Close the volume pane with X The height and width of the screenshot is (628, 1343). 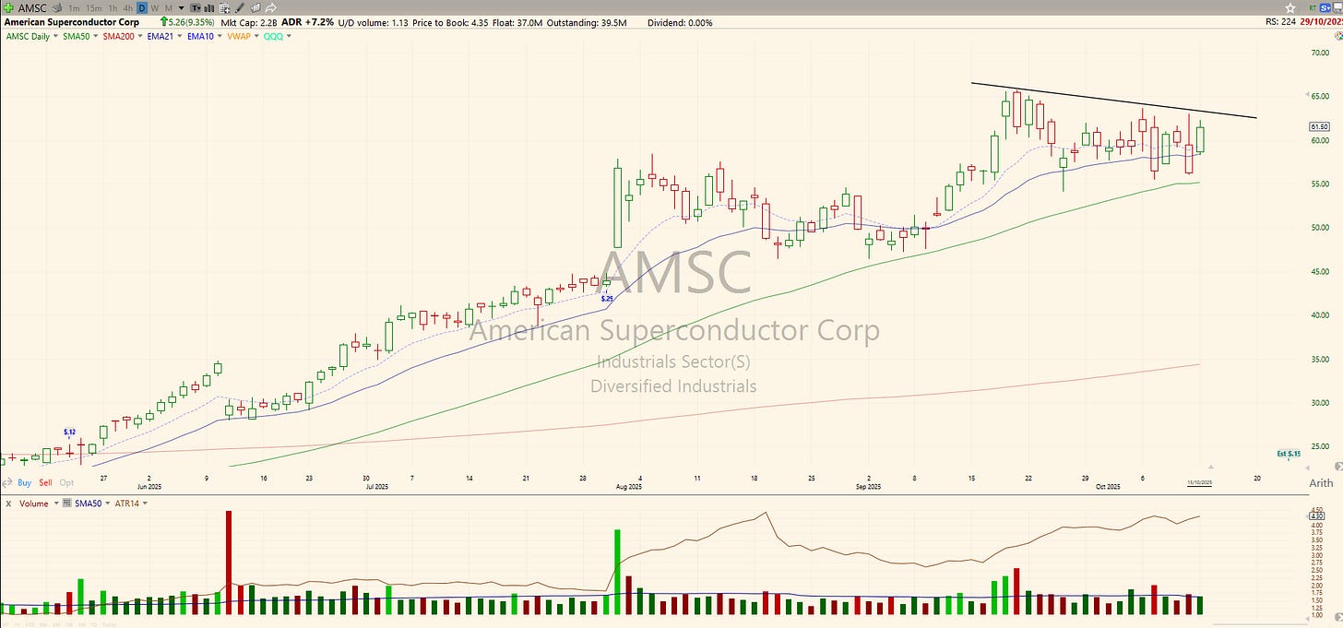pyautogui.click(x=8, y=504)
